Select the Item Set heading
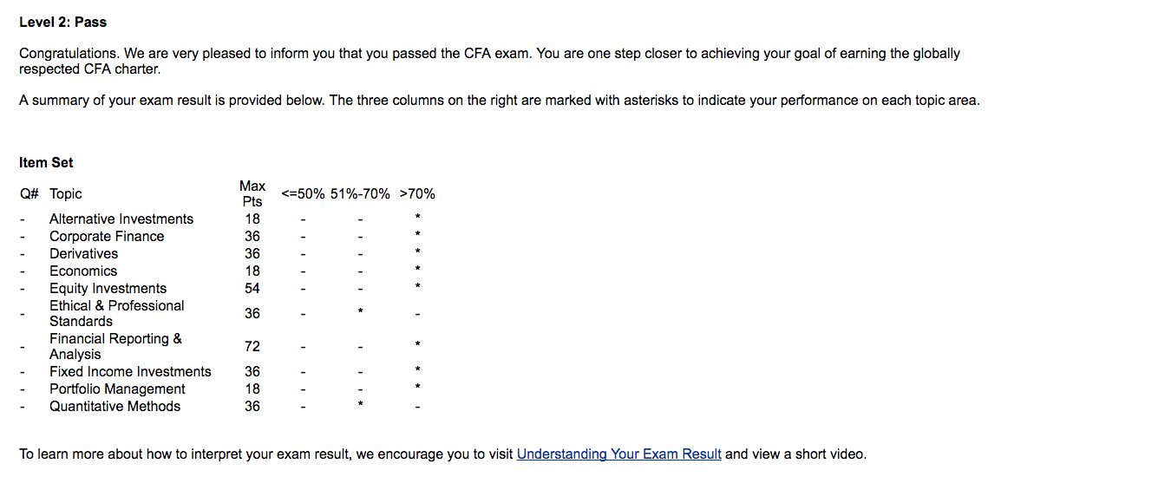1171x490 pixels. coord(46,162)
